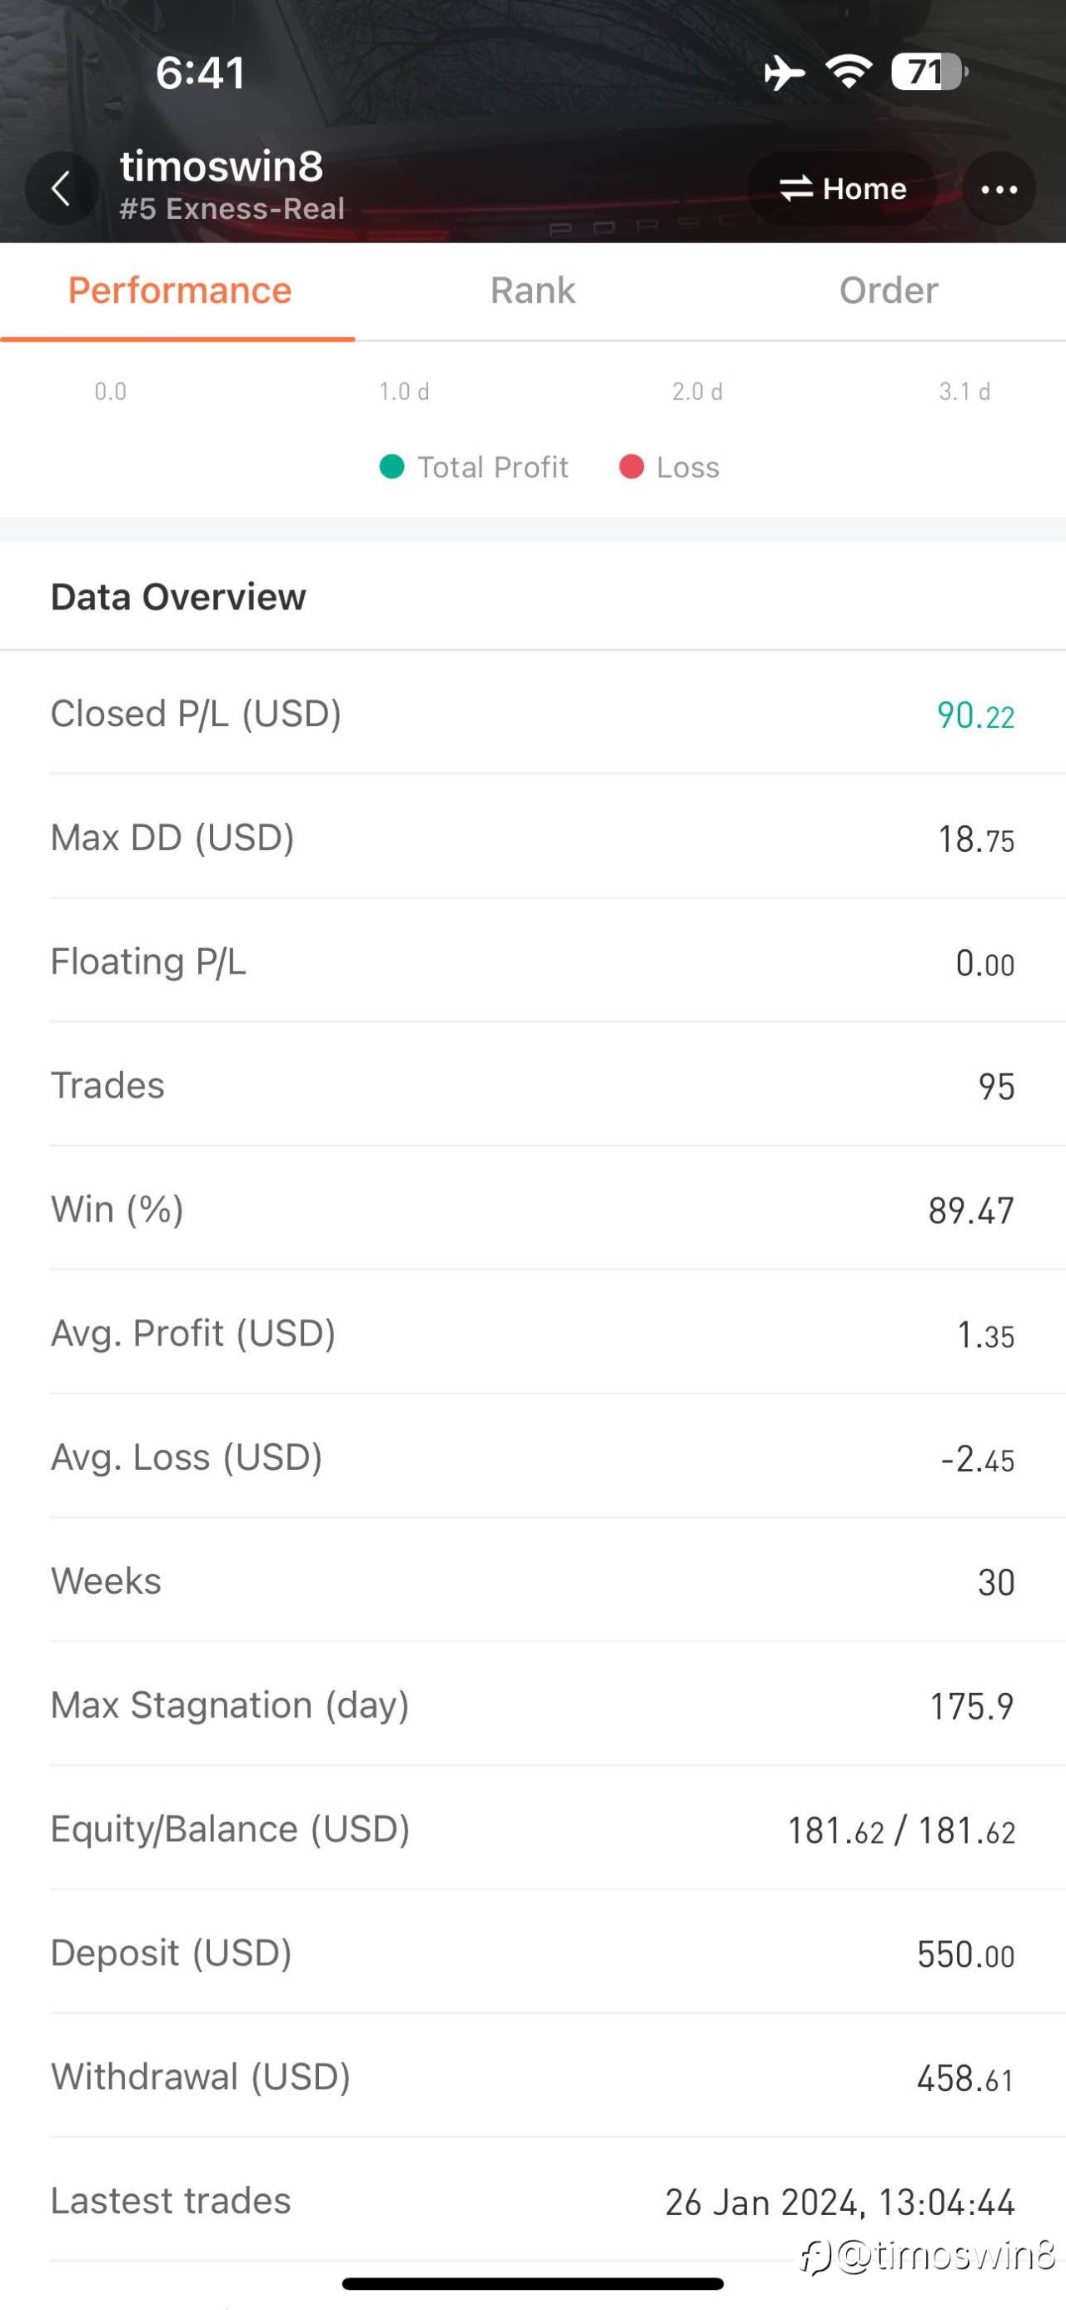Tap the Max Stagnation (day) row
The height and width of the screenshot is (2310, 1066).
pos(532,1705)
